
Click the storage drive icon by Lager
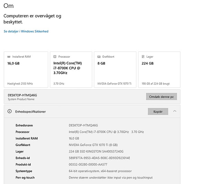coord(143,57)
